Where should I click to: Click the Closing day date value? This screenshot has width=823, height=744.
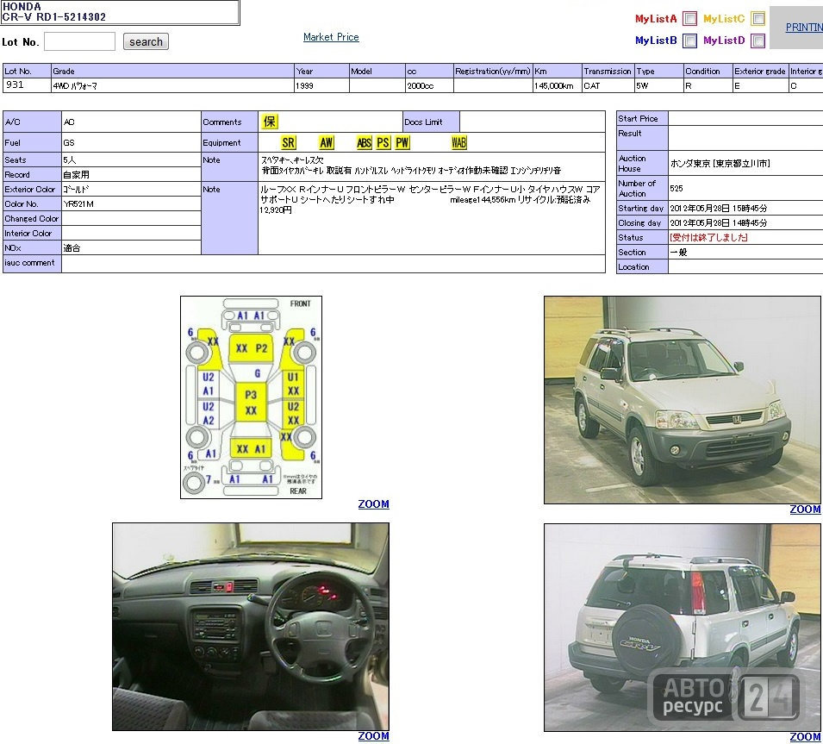(x=719, y=222)
